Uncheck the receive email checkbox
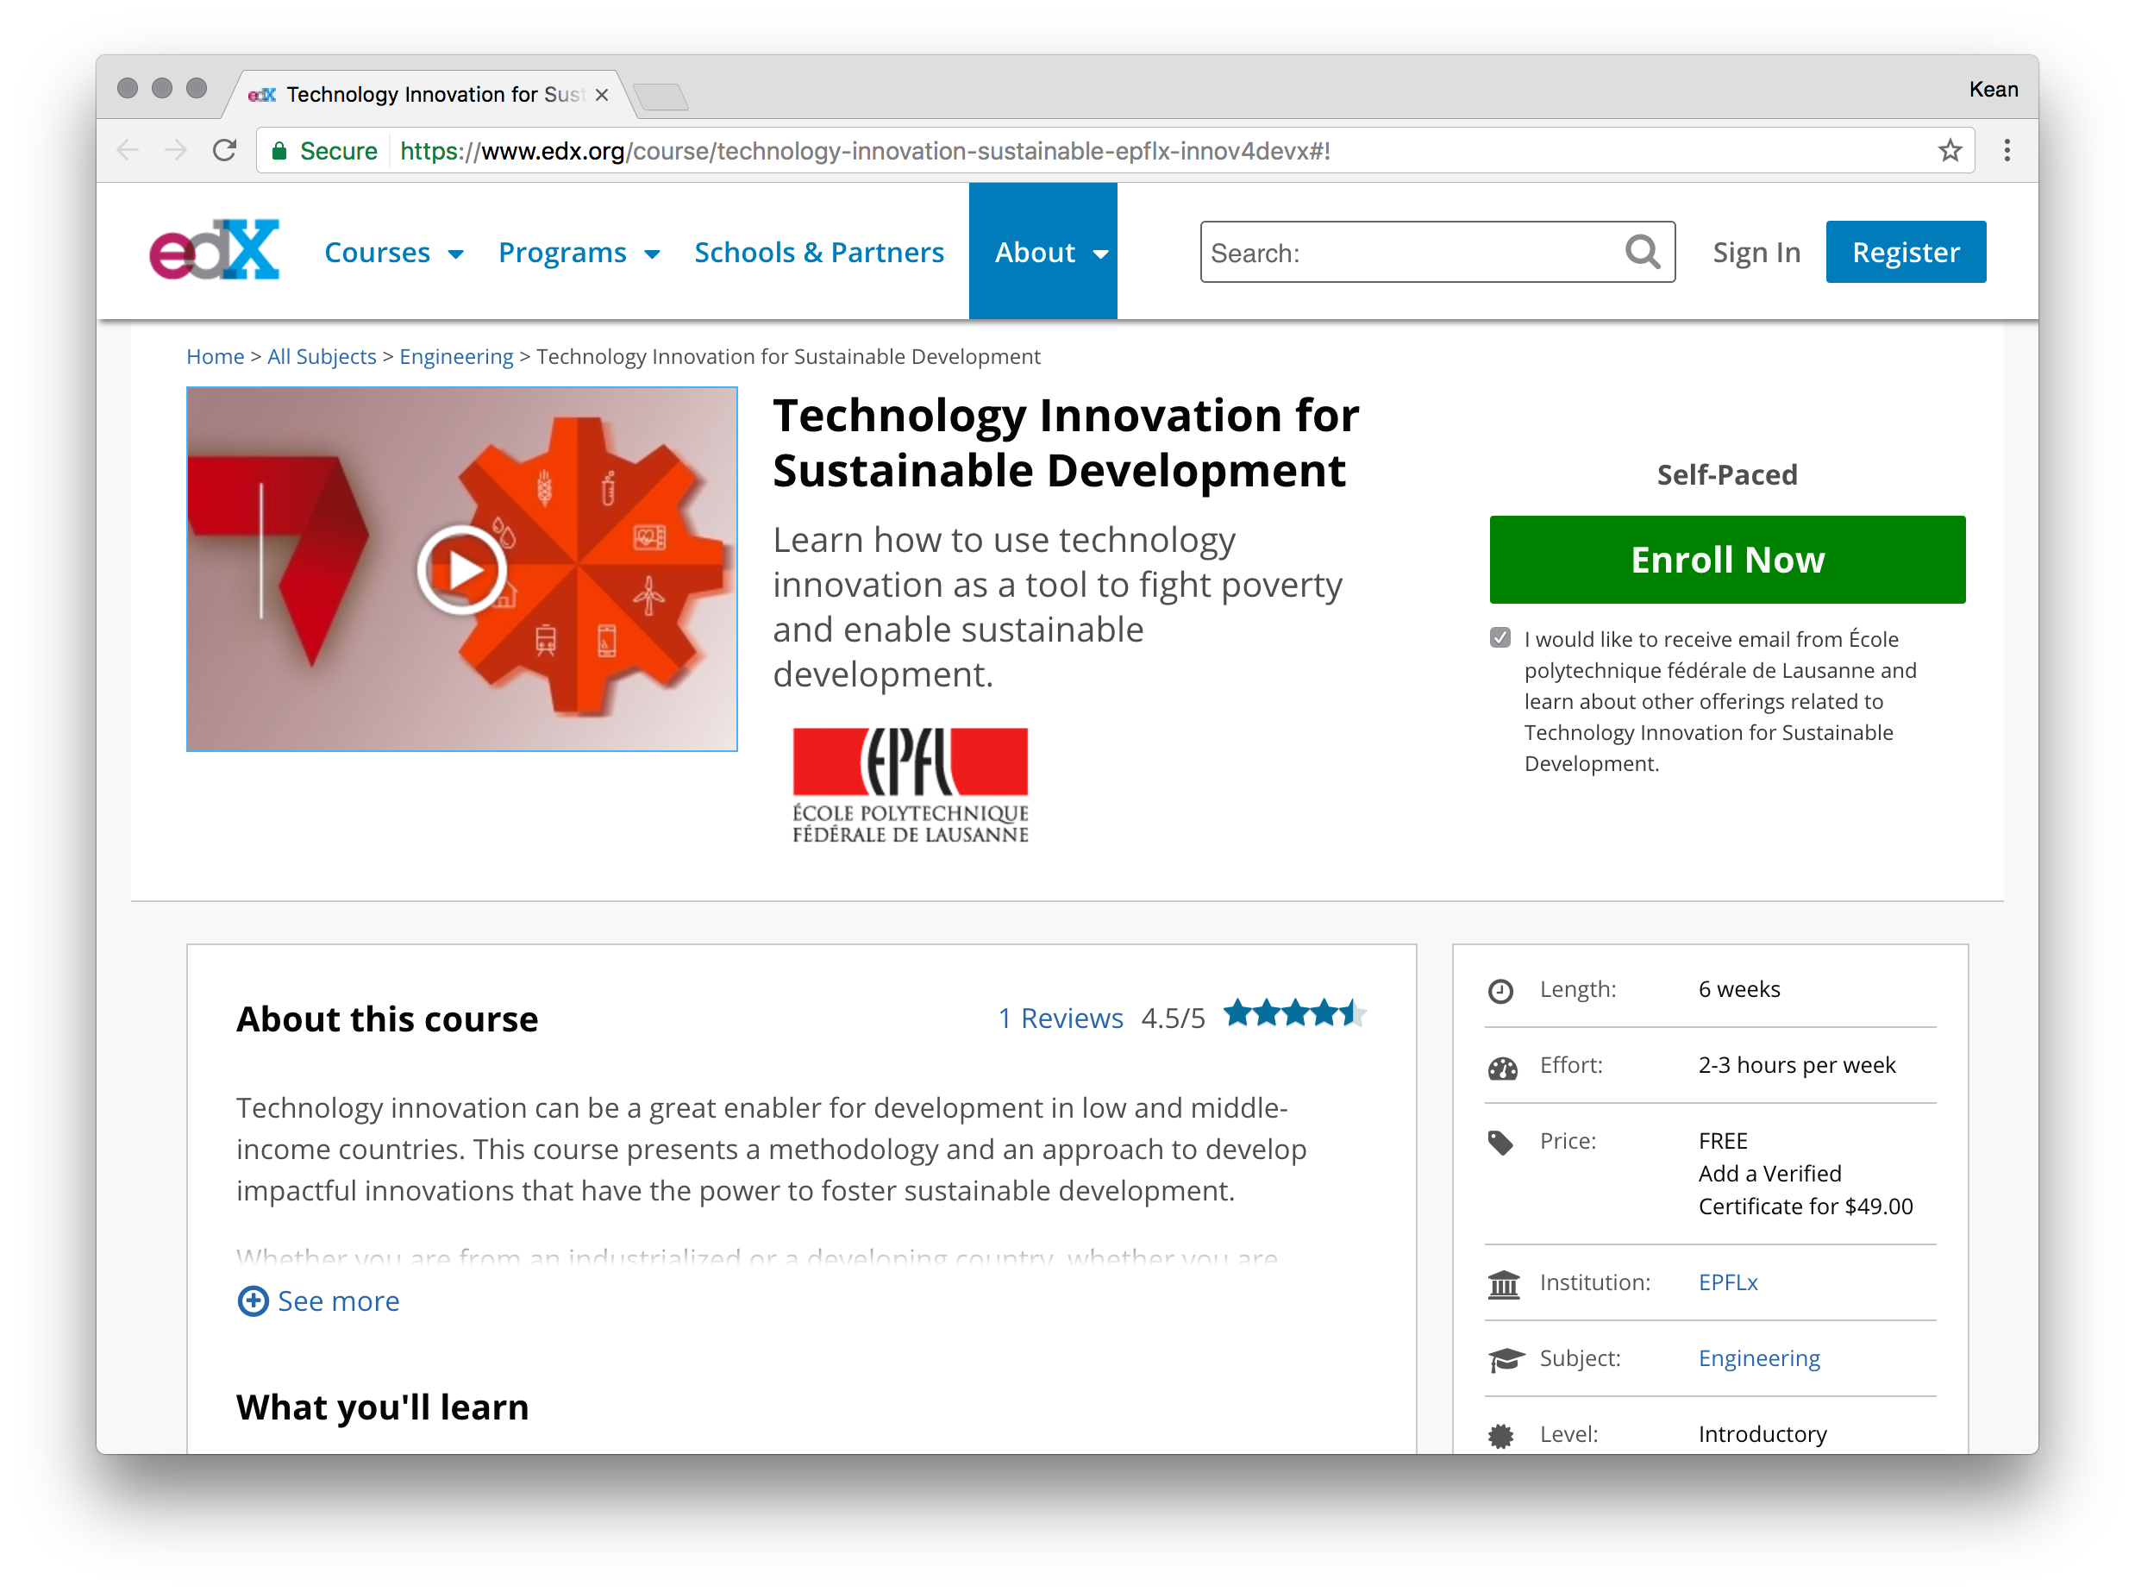 pos(1500,638)
